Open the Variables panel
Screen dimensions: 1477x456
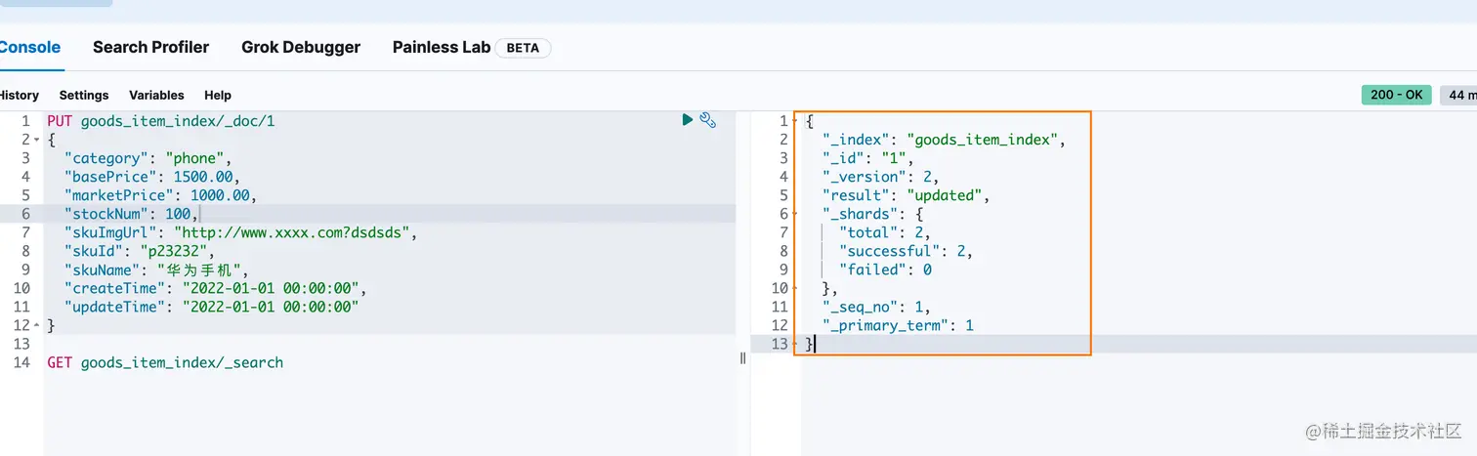(156, 95)
